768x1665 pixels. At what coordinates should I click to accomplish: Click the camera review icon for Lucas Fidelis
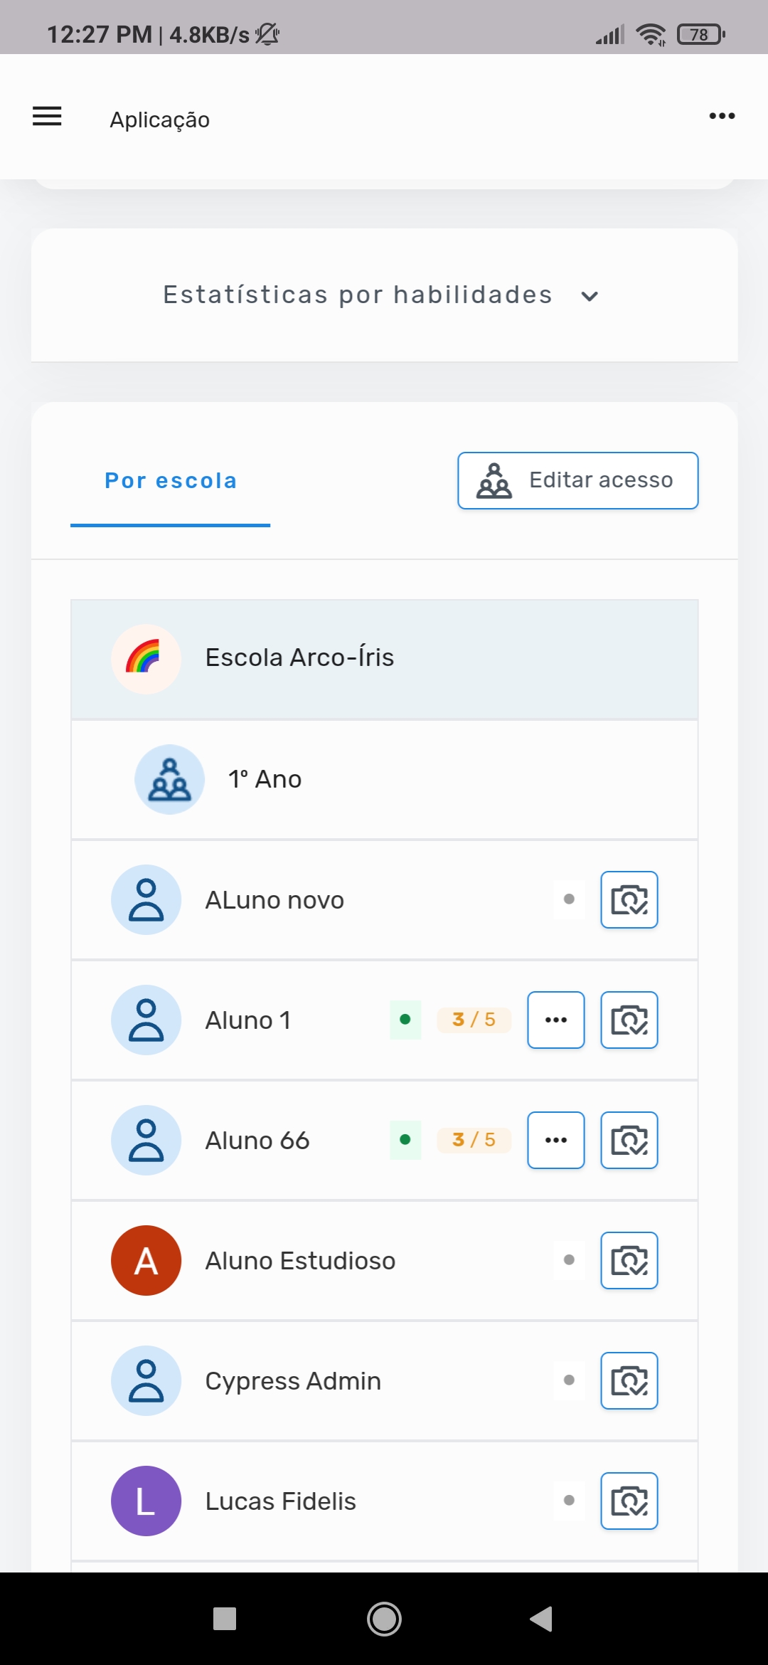pyautogui.click(x=629, y=1501)
